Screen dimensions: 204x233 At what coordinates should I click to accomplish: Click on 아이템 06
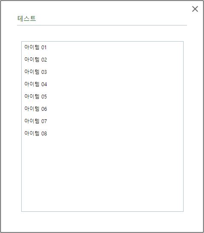tap(102, 109)
